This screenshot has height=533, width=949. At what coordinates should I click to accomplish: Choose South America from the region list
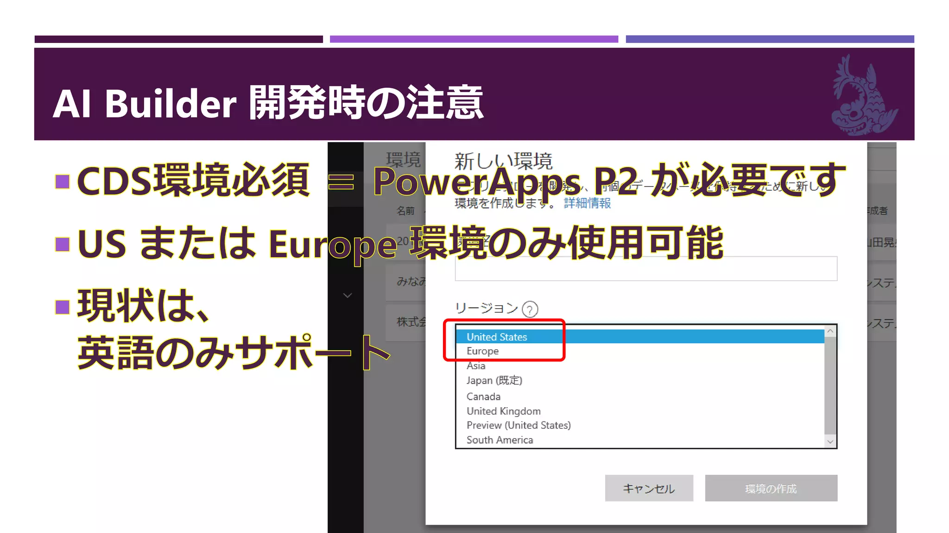(x=640, y=440)
